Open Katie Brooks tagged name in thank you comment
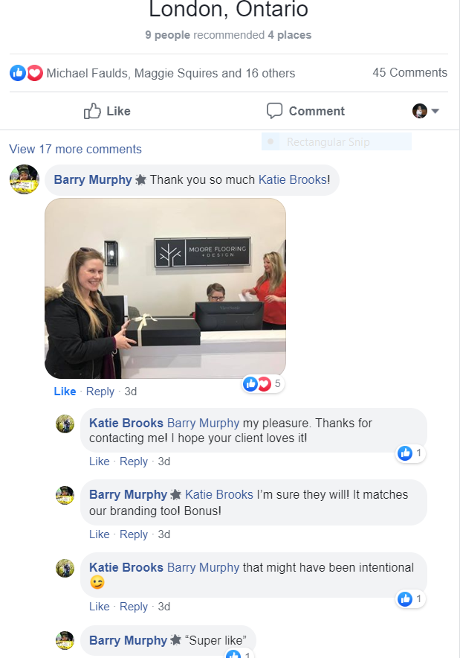 pyautogui.click(x=292, y=179)
